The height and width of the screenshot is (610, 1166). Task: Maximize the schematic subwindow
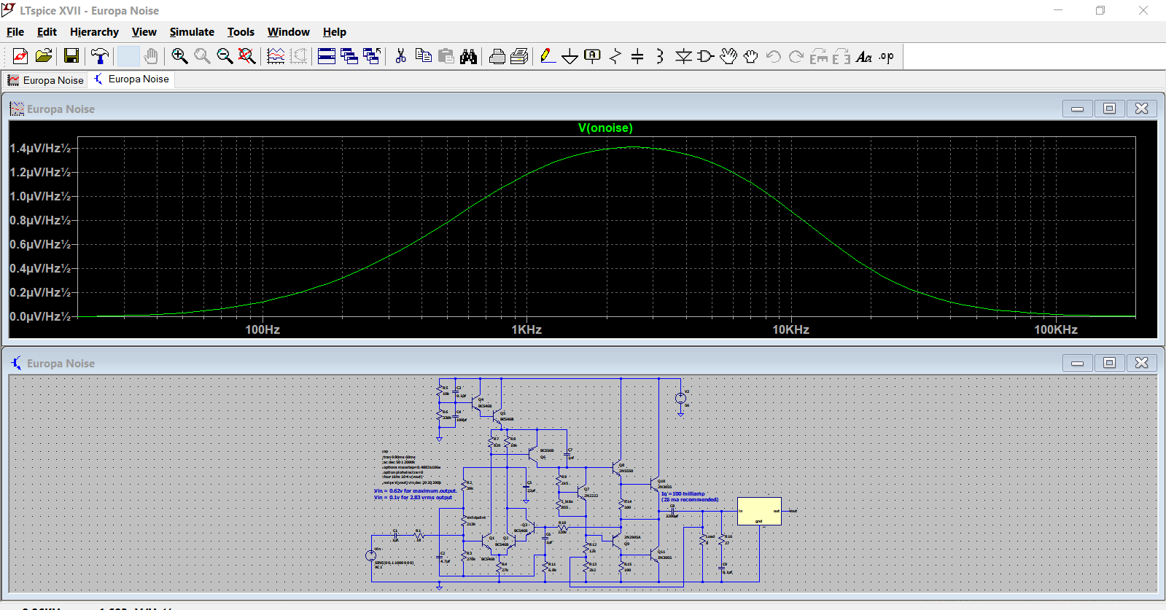(1109, 363)
